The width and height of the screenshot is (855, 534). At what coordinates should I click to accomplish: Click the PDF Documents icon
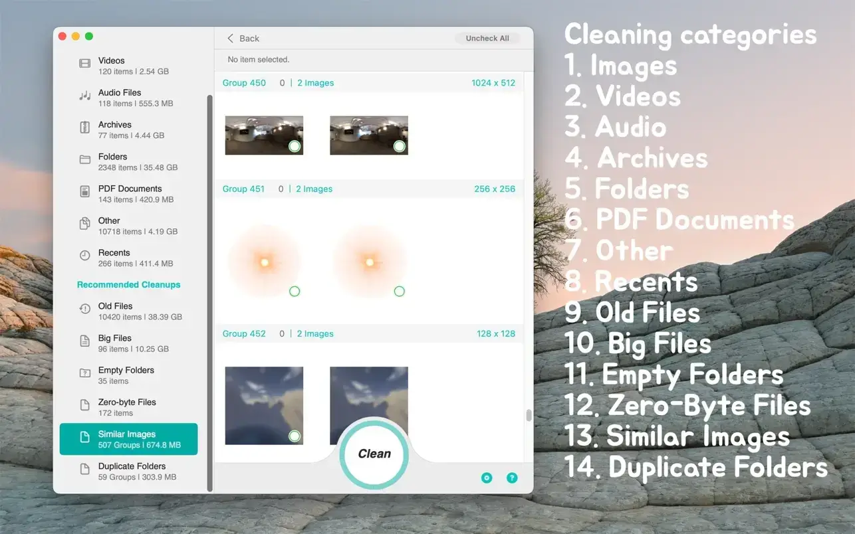point(85,192)
